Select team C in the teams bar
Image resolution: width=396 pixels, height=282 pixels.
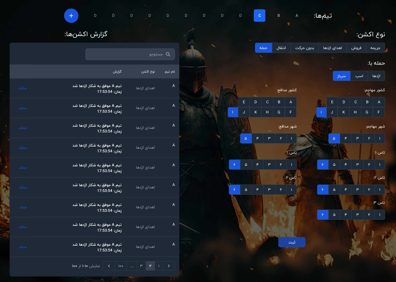click(x=259, y=15)
